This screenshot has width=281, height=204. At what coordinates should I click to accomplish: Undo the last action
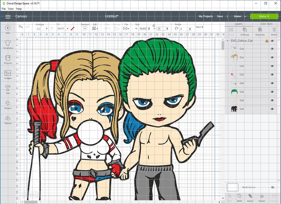coord(21,27)
